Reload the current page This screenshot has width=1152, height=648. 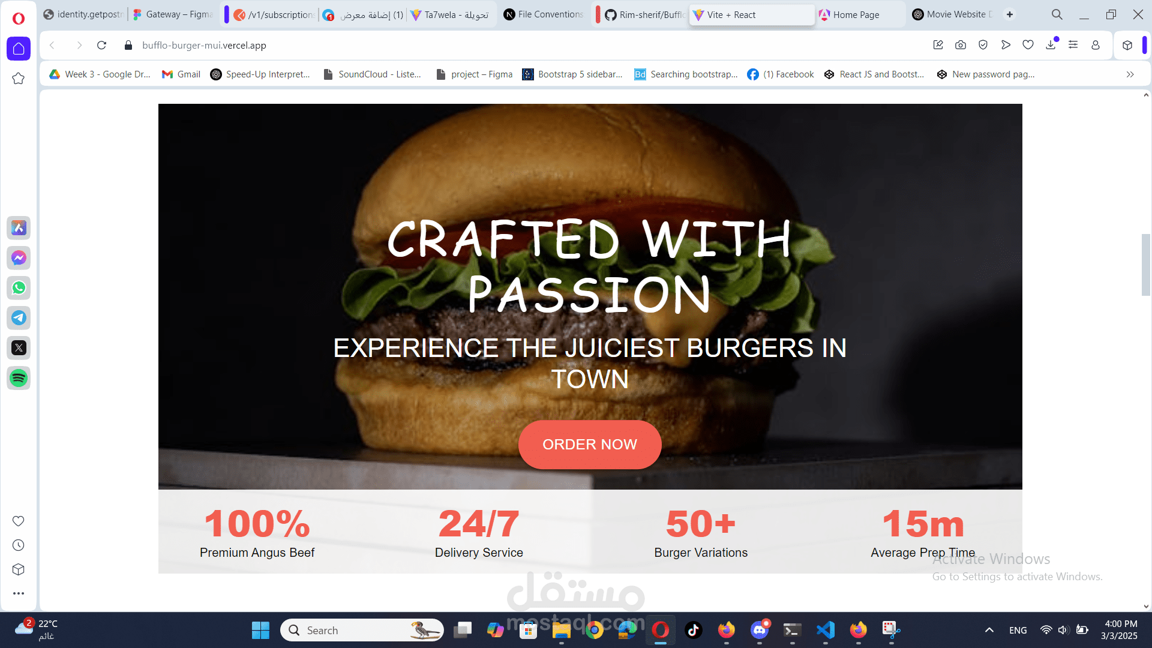101,45
